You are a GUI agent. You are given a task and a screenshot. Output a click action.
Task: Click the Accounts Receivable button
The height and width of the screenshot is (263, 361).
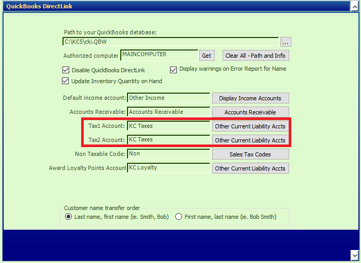tap(251, 112)
